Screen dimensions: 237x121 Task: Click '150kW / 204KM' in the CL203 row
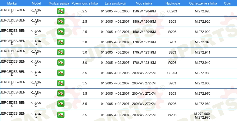(144, 11)
